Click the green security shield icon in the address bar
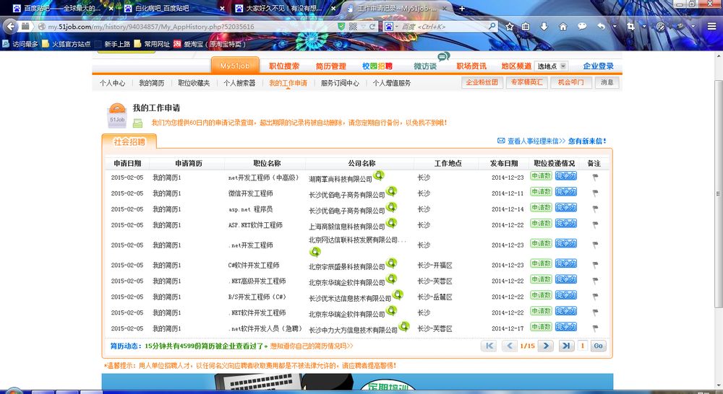The width and height of the screenshot is (723, 394). click(341, 27)
